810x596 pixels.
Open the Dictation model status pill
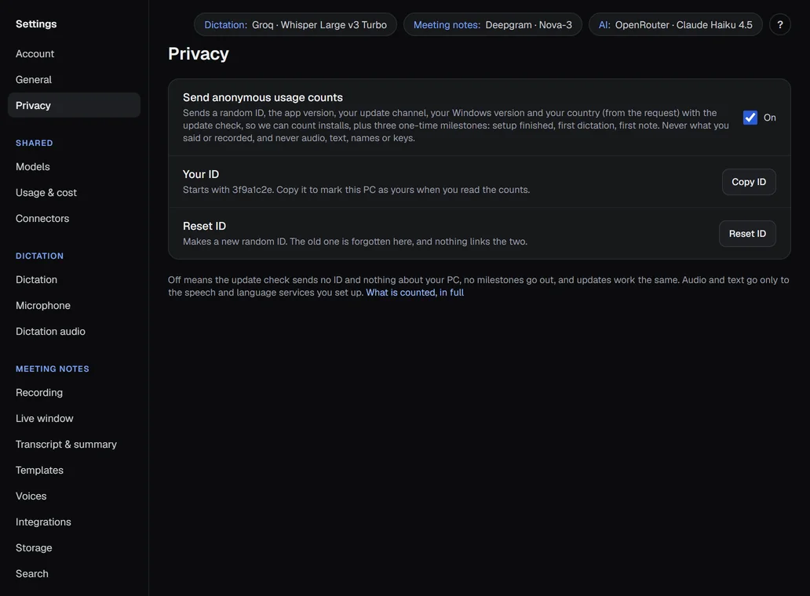(x=295, y=25)
